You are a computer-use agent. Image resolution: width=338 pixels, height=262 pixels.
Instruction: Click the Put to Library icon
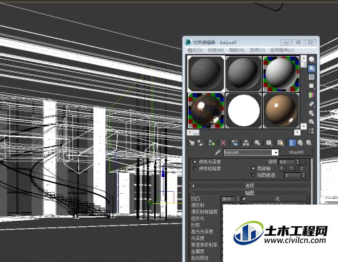[x=257, y=142]
